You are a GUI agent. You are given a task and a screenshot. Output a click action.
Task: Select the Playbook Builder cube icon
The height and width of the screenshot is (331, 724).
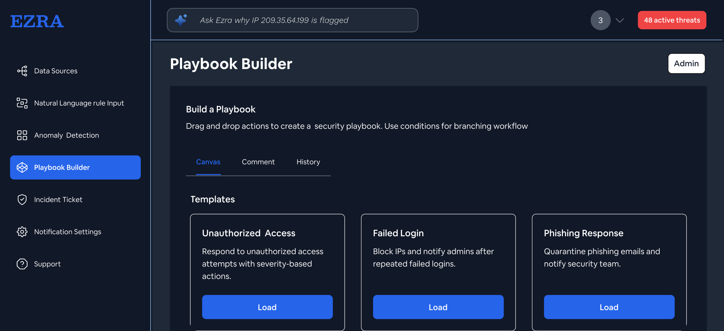tap(22, 168)
